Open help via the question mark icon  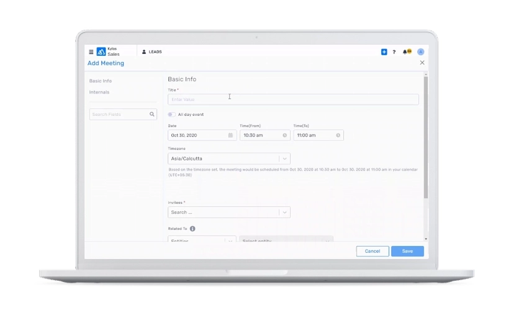point(394,52)
